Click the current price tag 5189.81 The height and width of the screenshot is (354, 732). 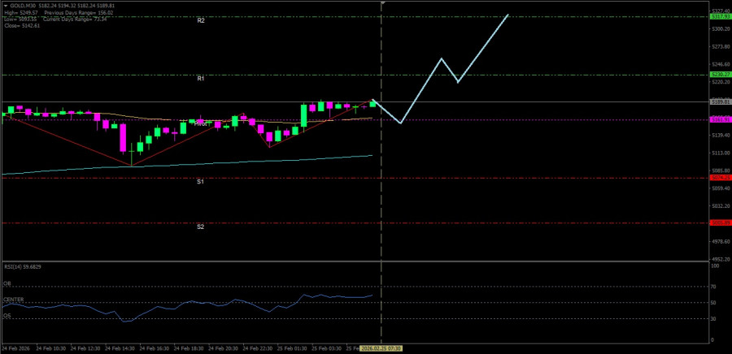(x=719, y=102)
